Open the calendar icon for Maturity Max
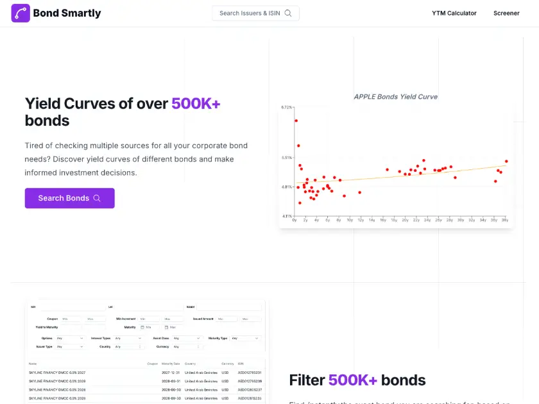 [x=166, y=328]
